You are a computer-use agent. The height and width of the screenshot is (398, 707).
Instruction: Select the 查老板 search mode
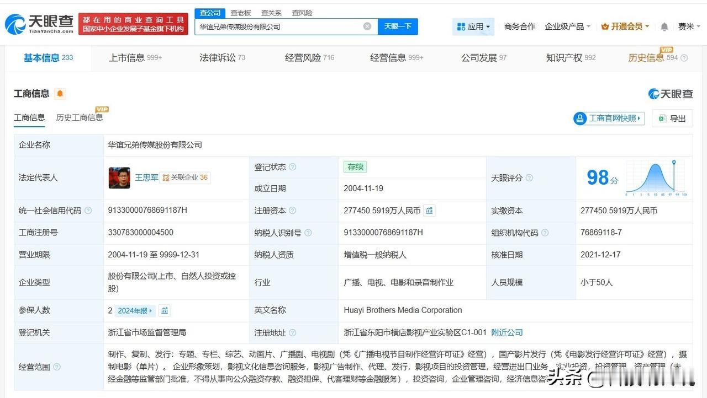coord(241,13)
